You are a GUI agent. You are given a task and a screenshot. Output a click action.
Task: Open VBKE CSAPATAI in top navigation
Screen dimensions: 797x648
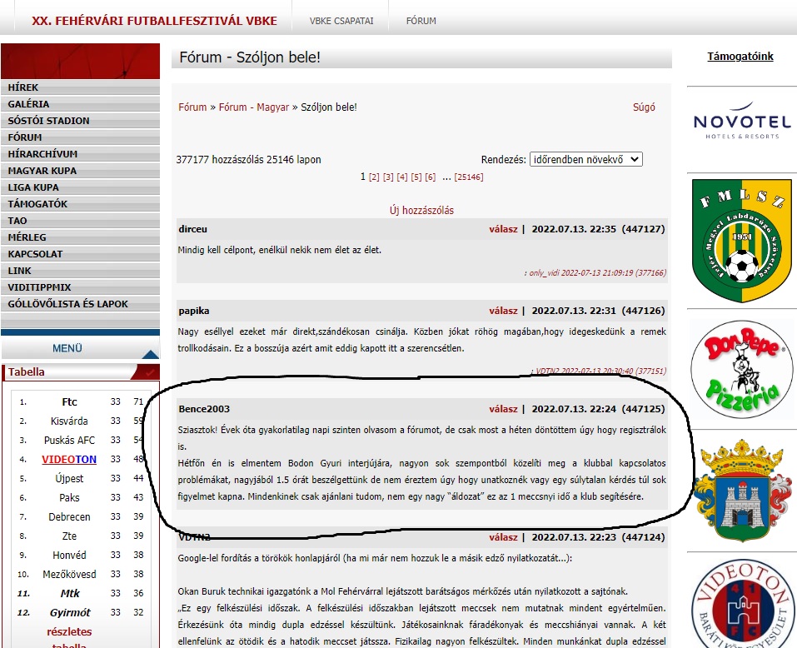pos(341,21)
